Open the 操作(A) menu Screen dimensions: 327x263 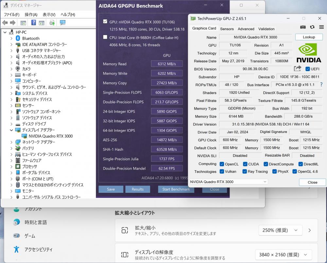(x=31, y=14)
